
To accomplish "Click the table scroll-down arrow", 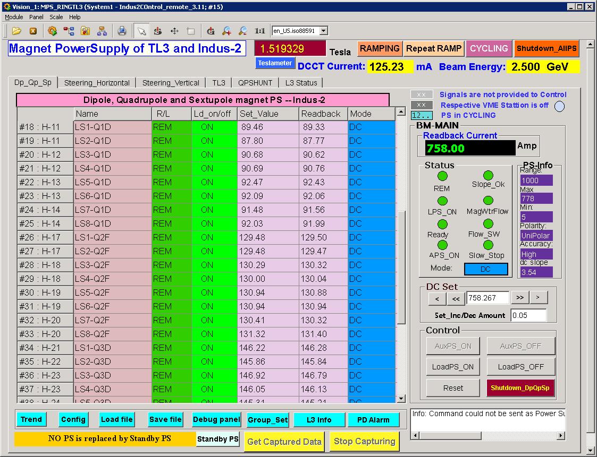I will point(400,399).
